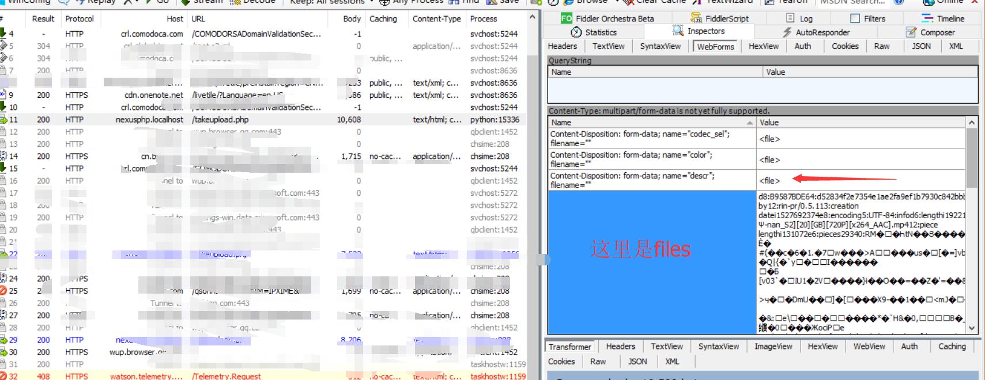Select the descr form-data name cell
The height and width of the screenshot is (380, 985).
pos(652,180)
